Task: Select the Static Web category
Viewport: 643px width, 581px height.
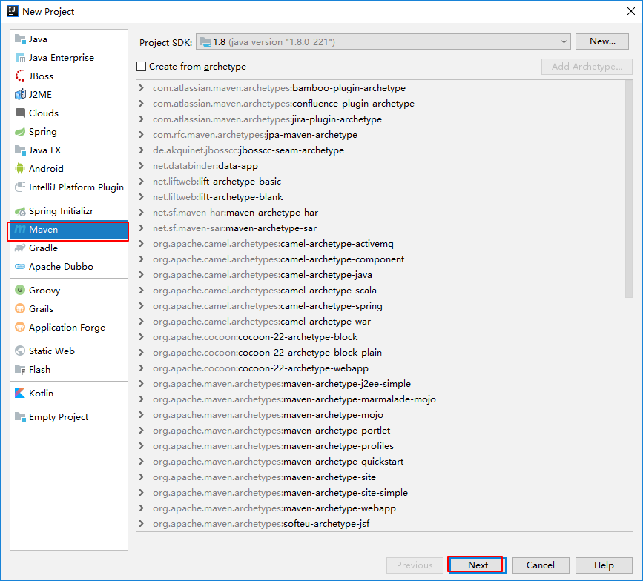Action: 50,351
